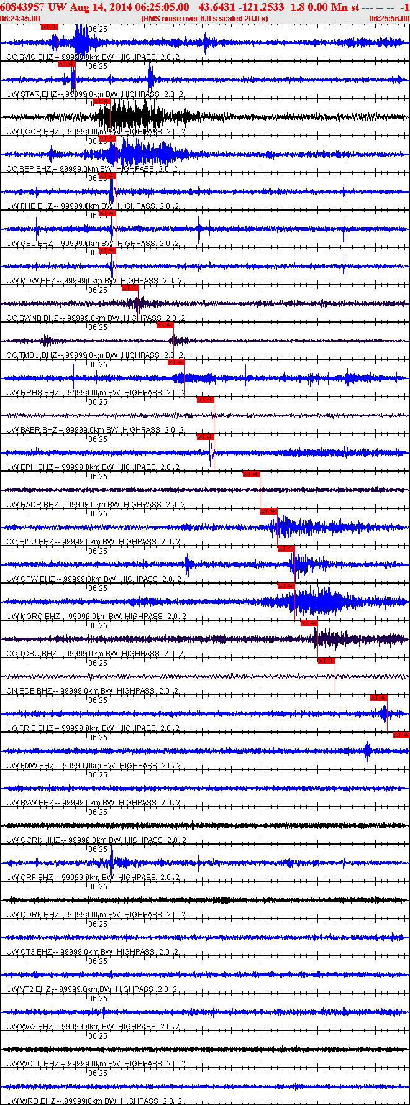Select the red pick marker on UW.RADR trace

click(251, 474)
